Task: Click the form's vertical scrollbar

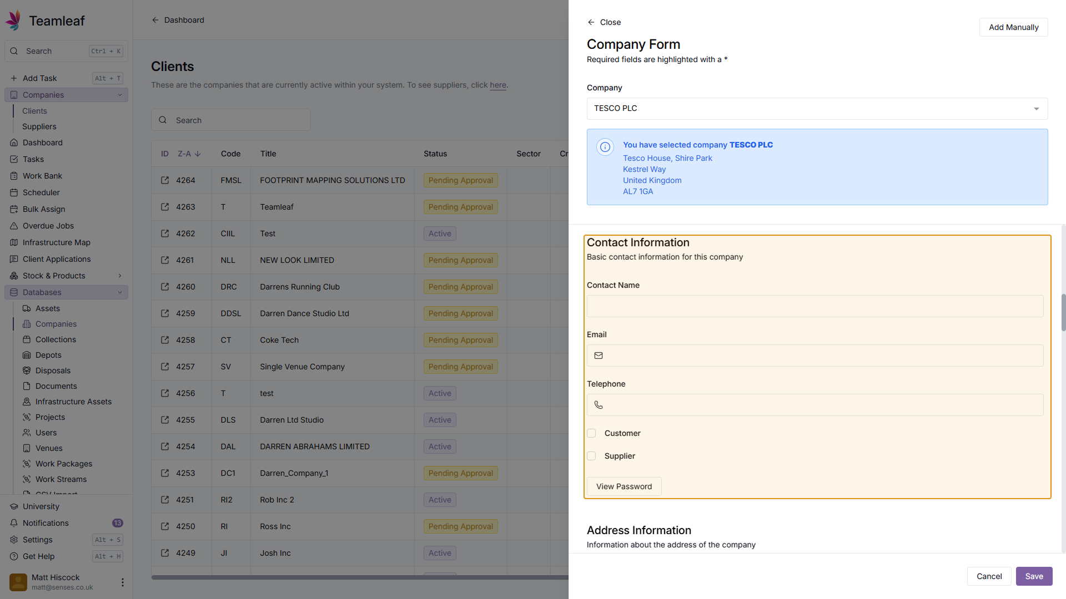Action: [1063, 312]
